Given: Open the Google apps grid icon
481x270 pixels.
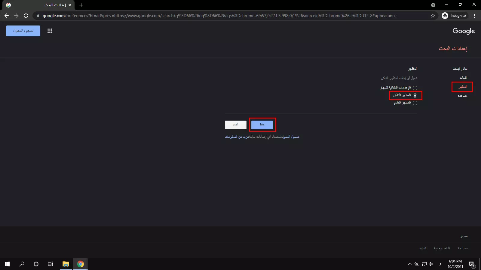Looking at the screenshot, I should [50, 31].
